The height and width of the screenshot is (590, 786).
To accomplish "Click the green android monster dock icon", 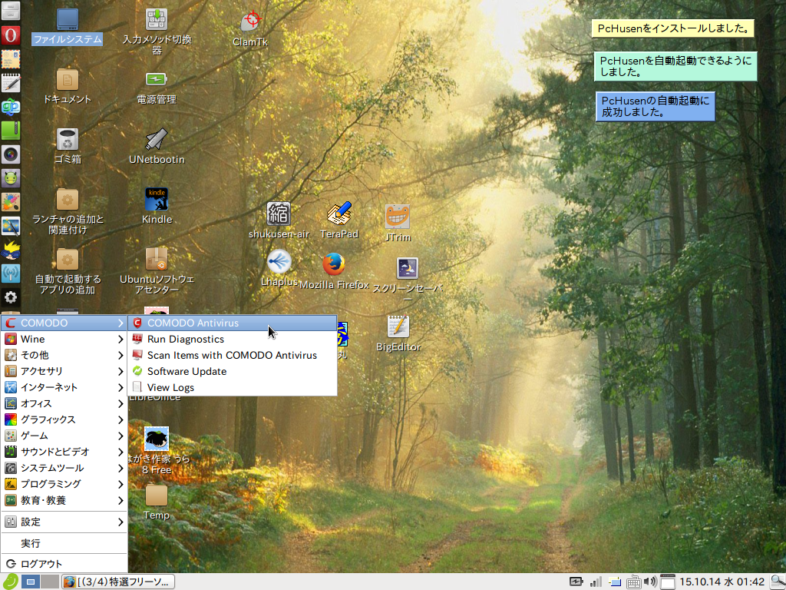I will (x=11, y=178).
